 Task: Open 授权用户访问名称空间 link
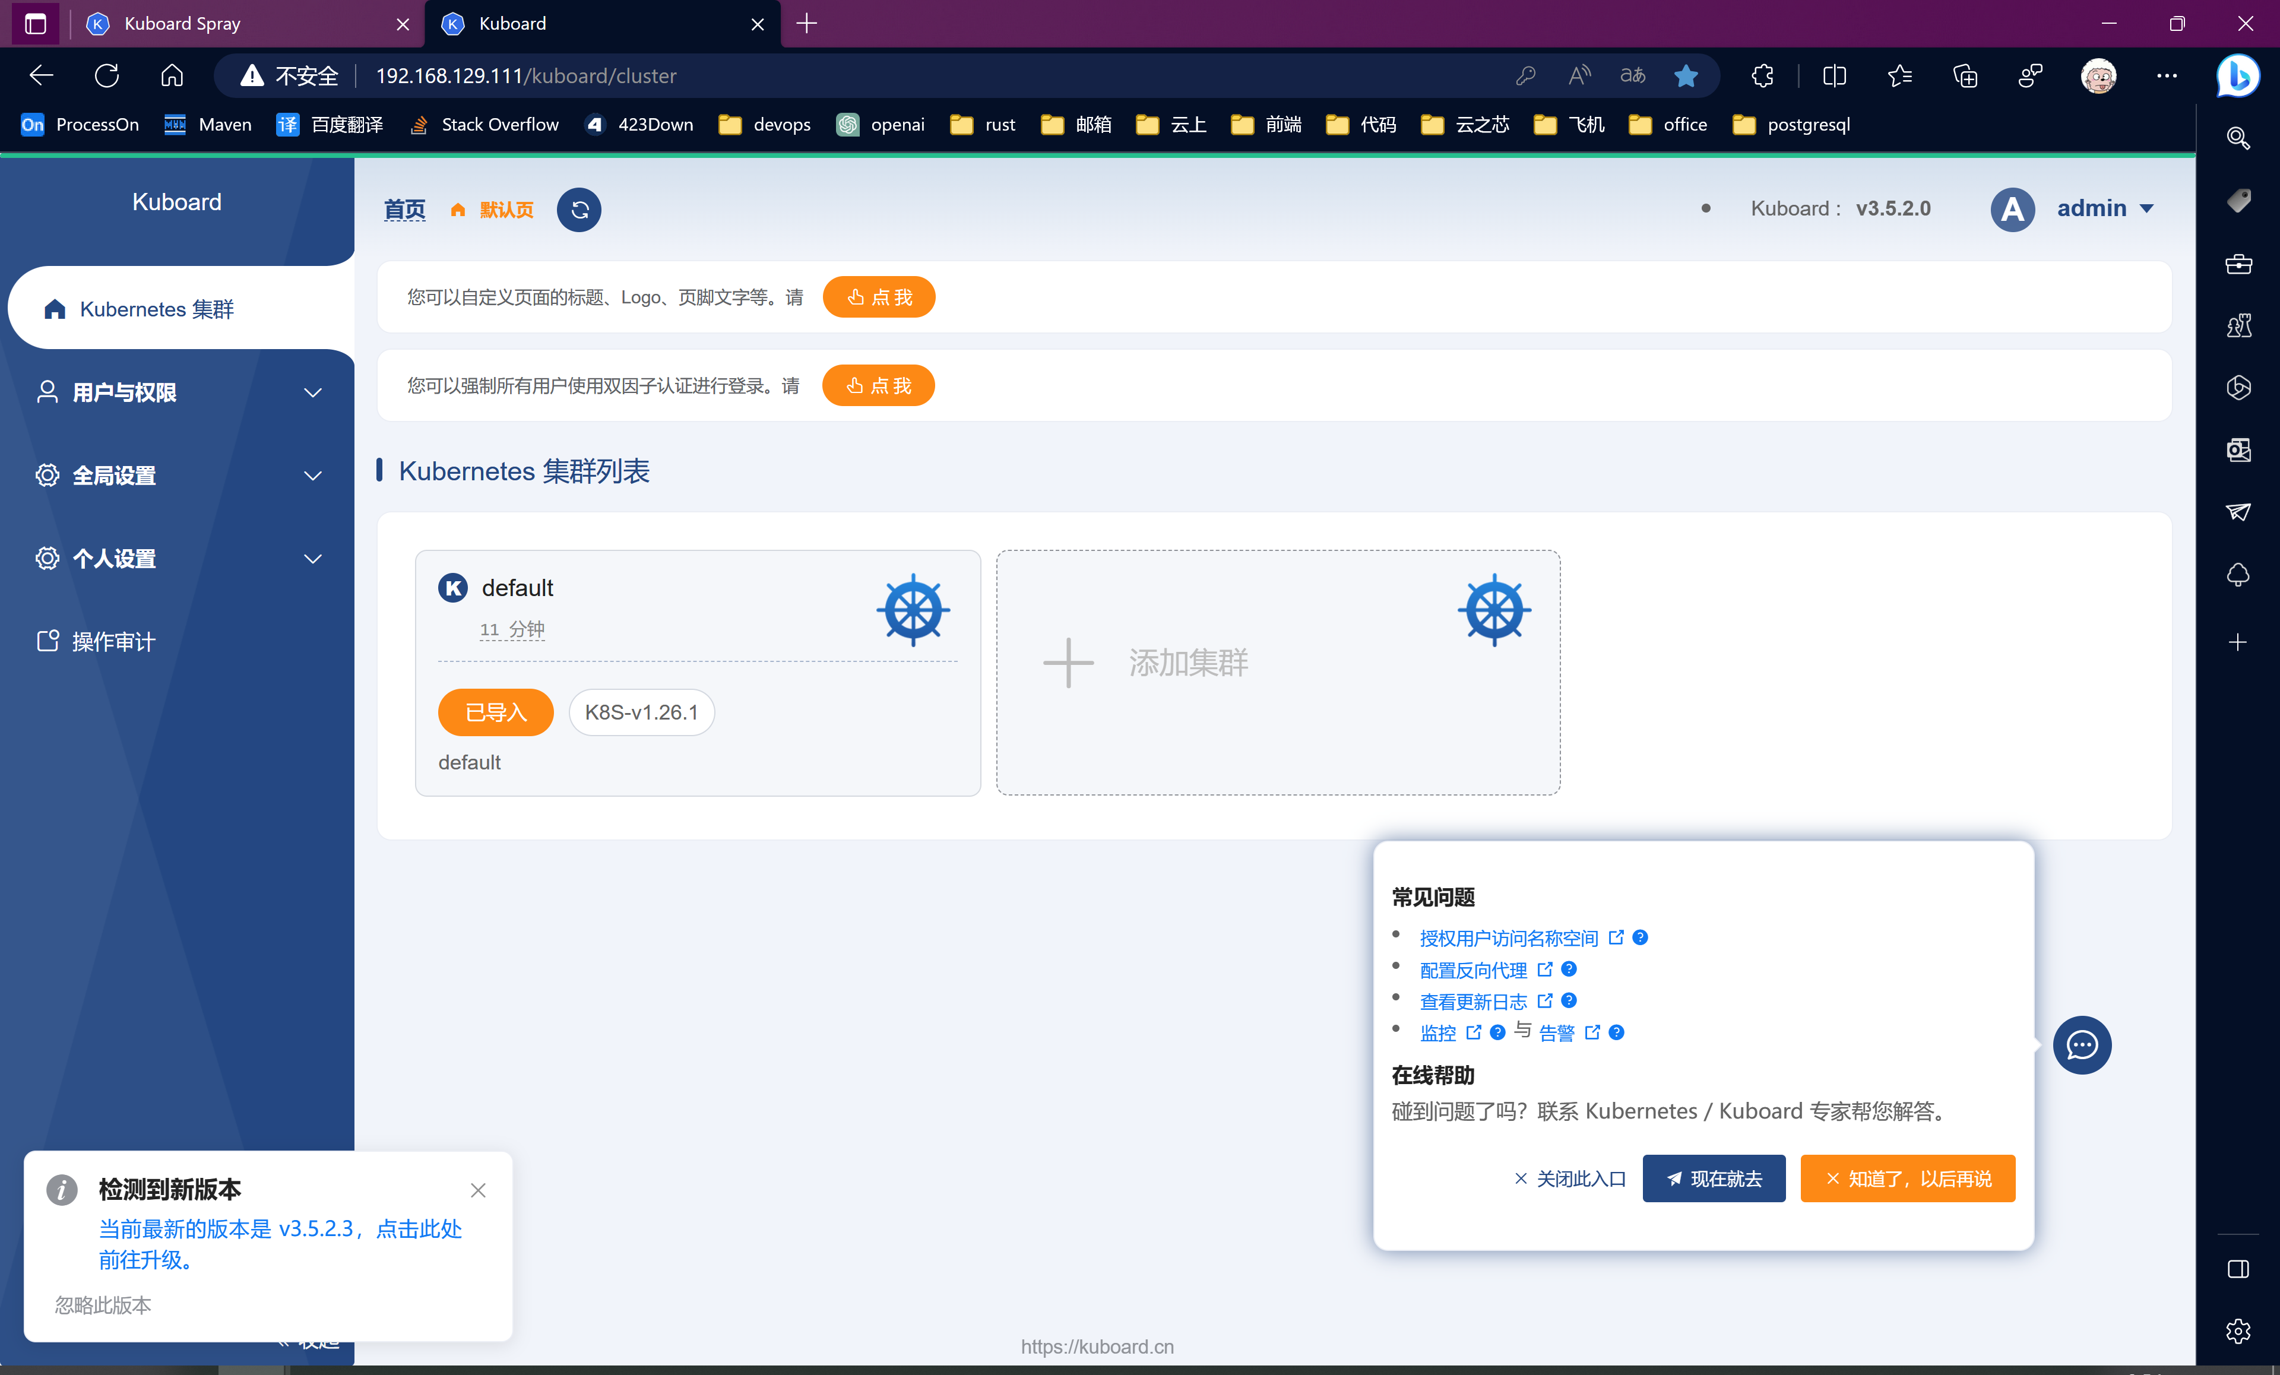click(1508, 938)
